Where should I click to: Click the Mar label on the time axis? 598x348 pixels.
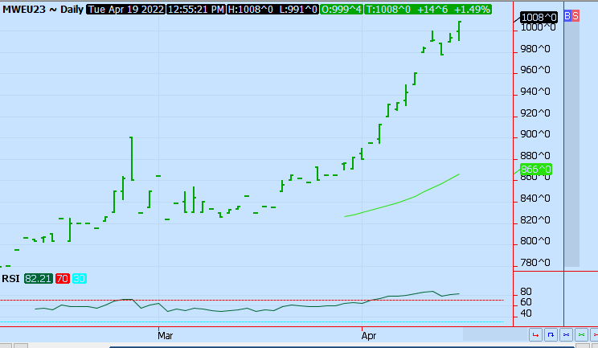coord(165,336)
